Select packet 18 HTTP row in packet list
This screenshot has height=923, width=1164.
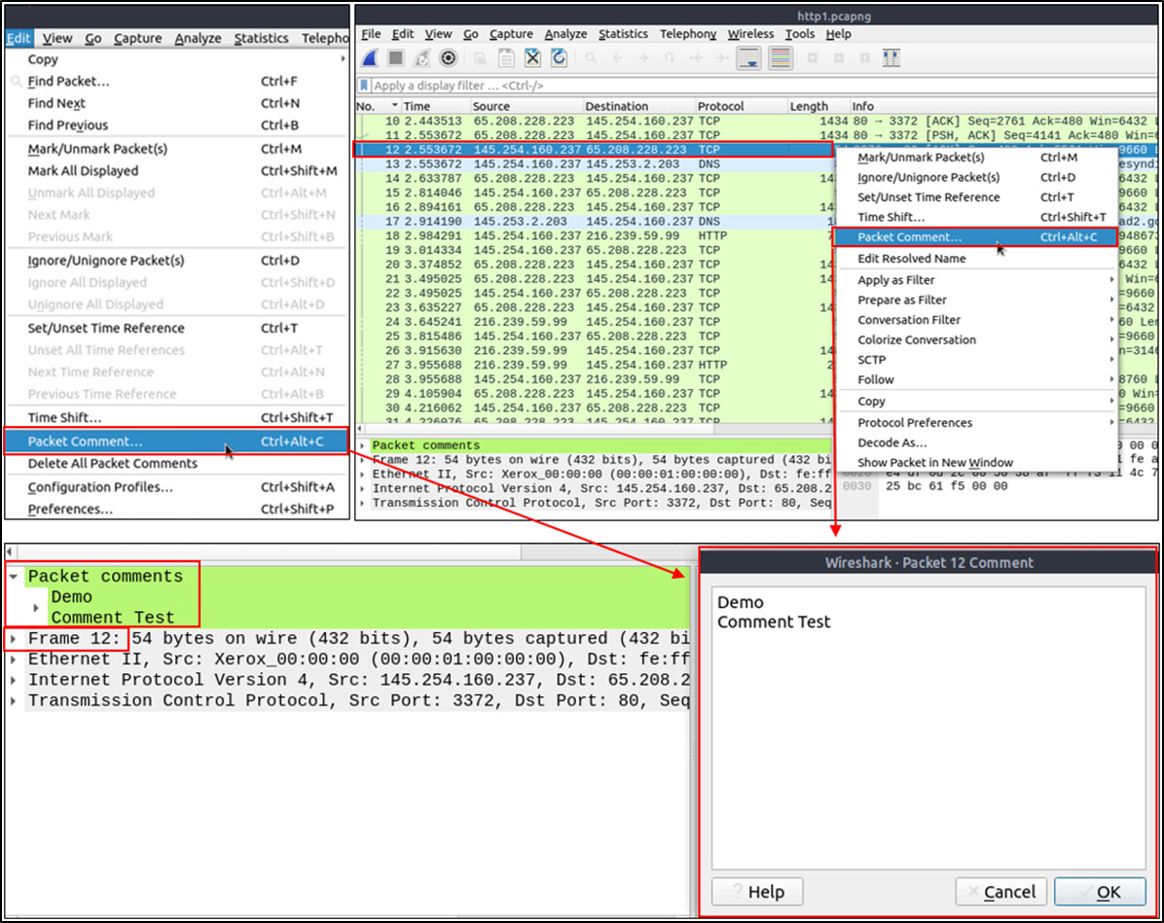click(594, 235)
